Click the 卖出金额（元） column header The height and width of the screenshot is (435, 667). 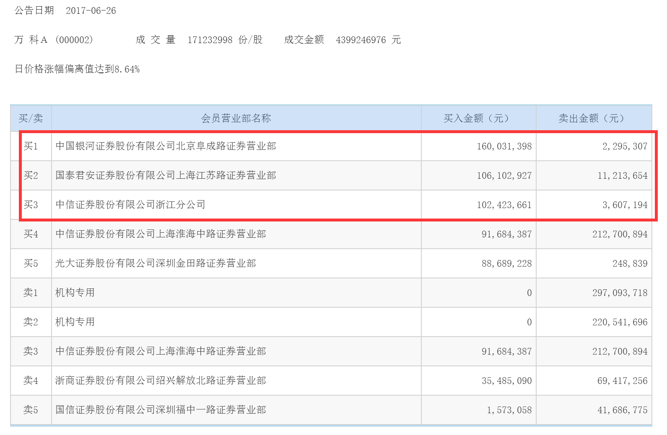(x=594, y=118)
